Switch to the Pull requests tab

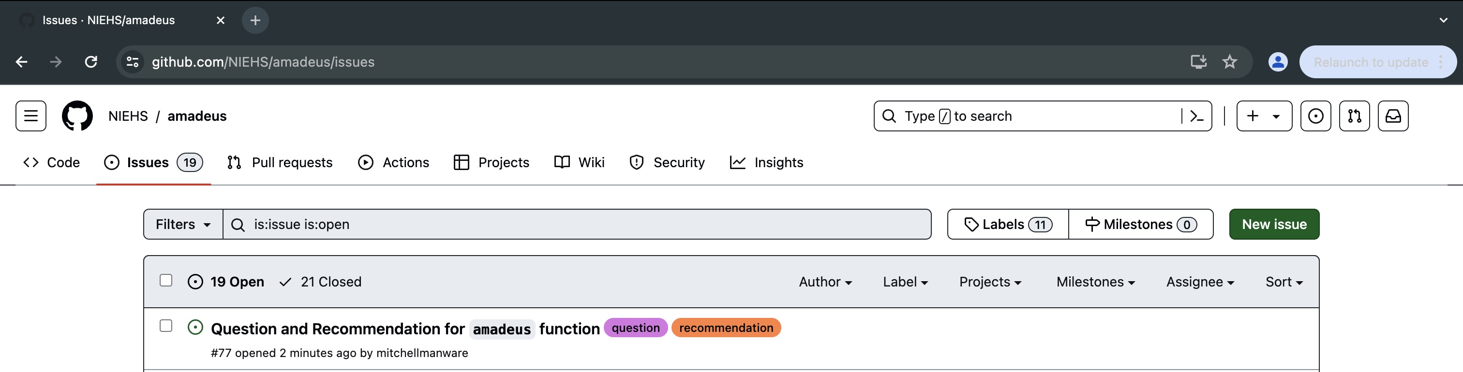pos(280,163)
